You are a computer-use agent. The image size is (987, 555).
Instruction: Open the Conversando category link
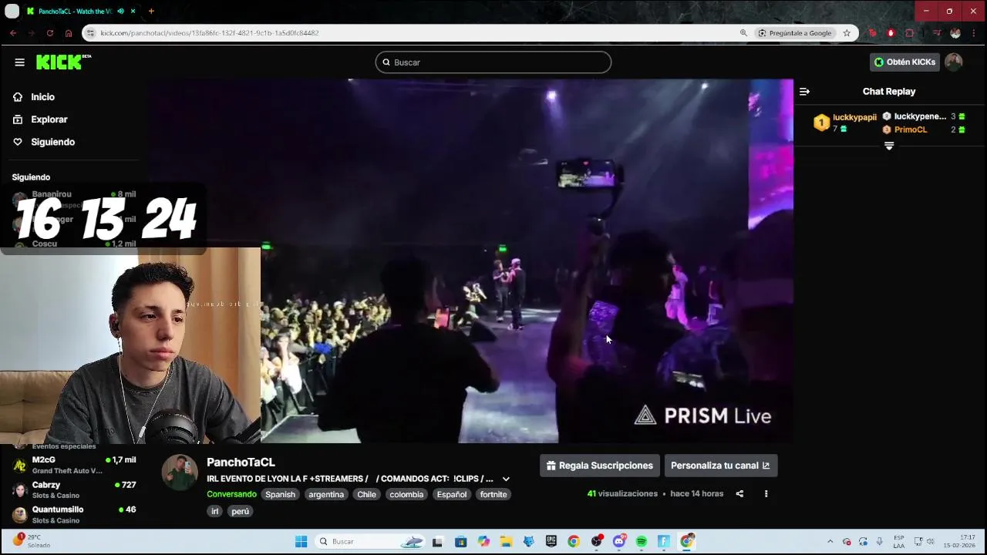[x=231, y=494]
